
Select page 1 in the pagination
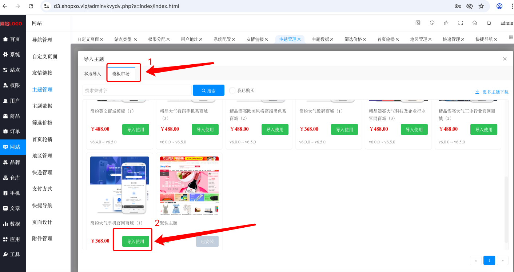489,260
